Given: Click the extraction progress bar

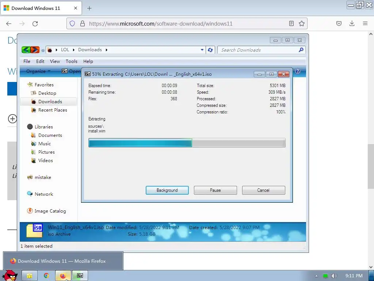Looking at the screenshot, I should [187, 143].
